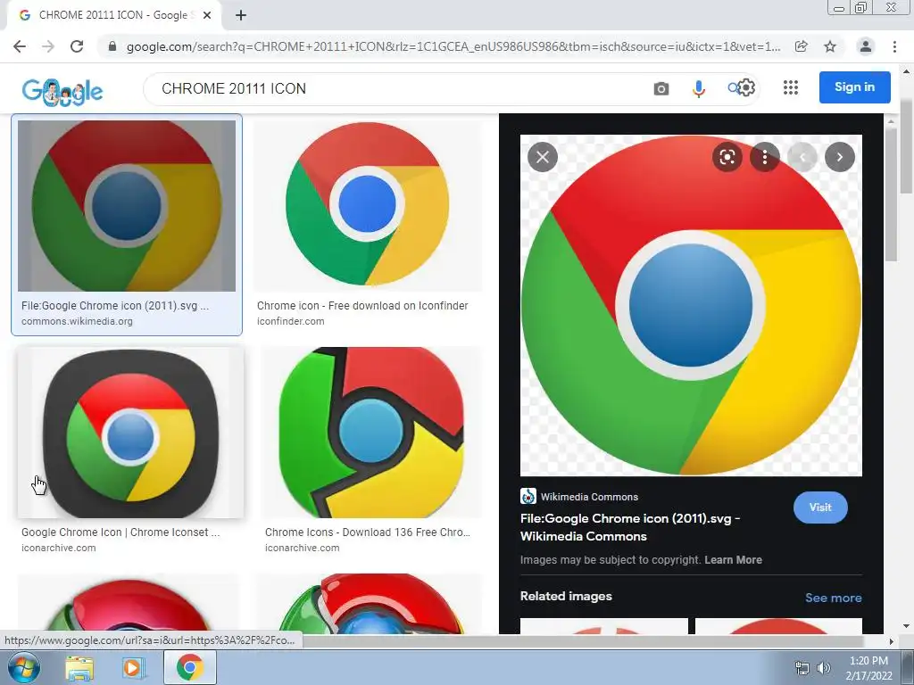Screen dimensions: 914x685
Task: Click the Google doodle logo
Action: (62, 92)
